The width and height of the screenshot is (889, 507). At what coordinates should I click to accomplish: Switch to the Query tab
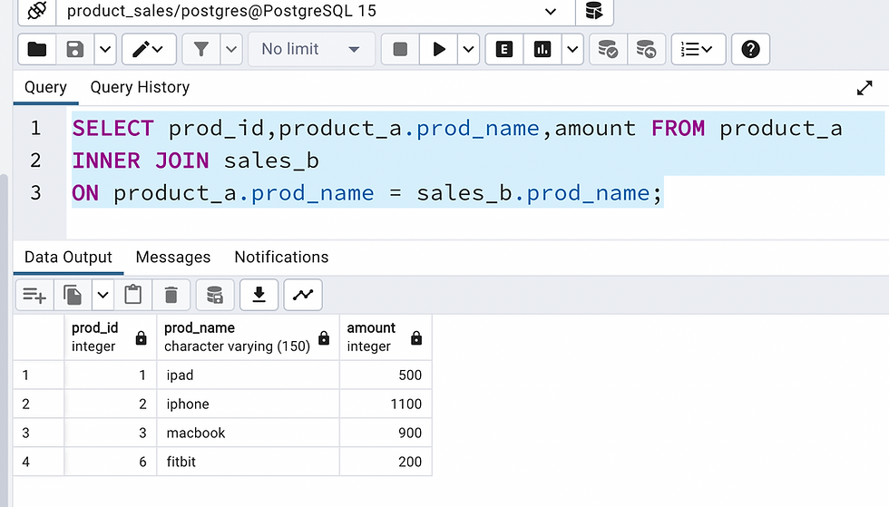45,87
